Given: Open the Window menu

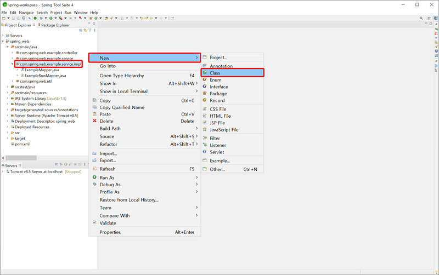Looking at the screenshot, I should [81, 13].
